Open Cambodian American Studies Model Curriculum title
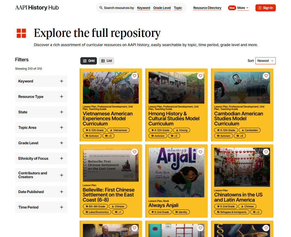This screenshot has width=291, height=237. 239,119
